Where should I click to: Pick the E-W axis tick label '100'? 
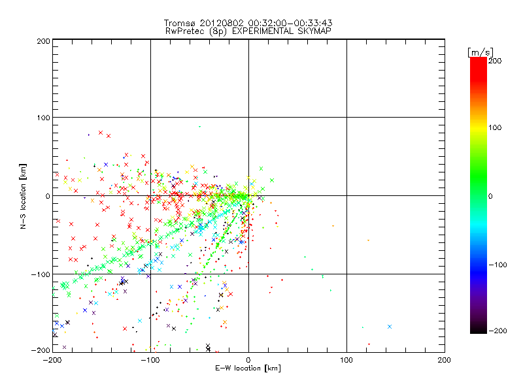pos(346,360)
